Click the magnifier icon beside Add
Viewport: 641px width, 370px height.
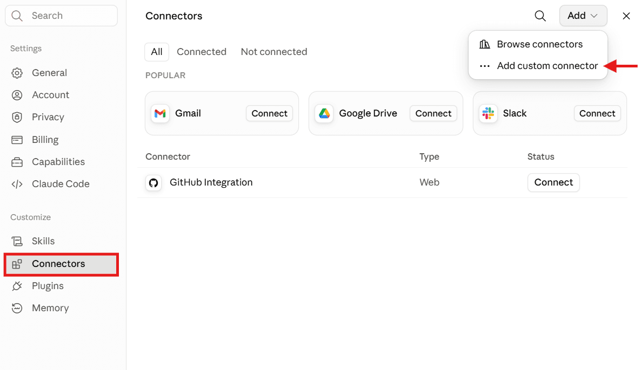pyautogui.click(x=540, y=16)
